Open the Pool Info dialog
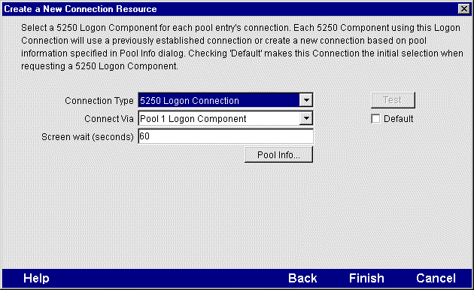This screenshot has height=290, width=474. (x=278, y=154)
